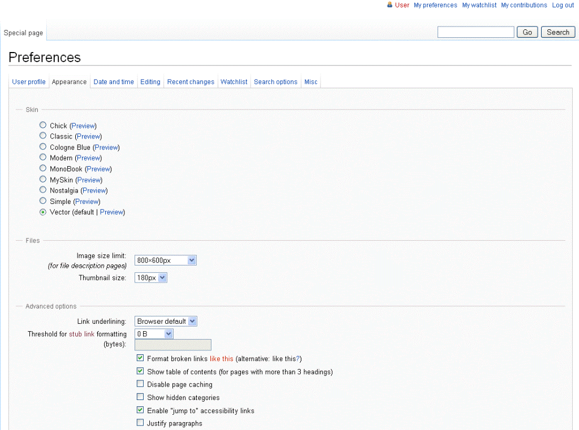Toggle Format broken links checkbox

point(140,358)
